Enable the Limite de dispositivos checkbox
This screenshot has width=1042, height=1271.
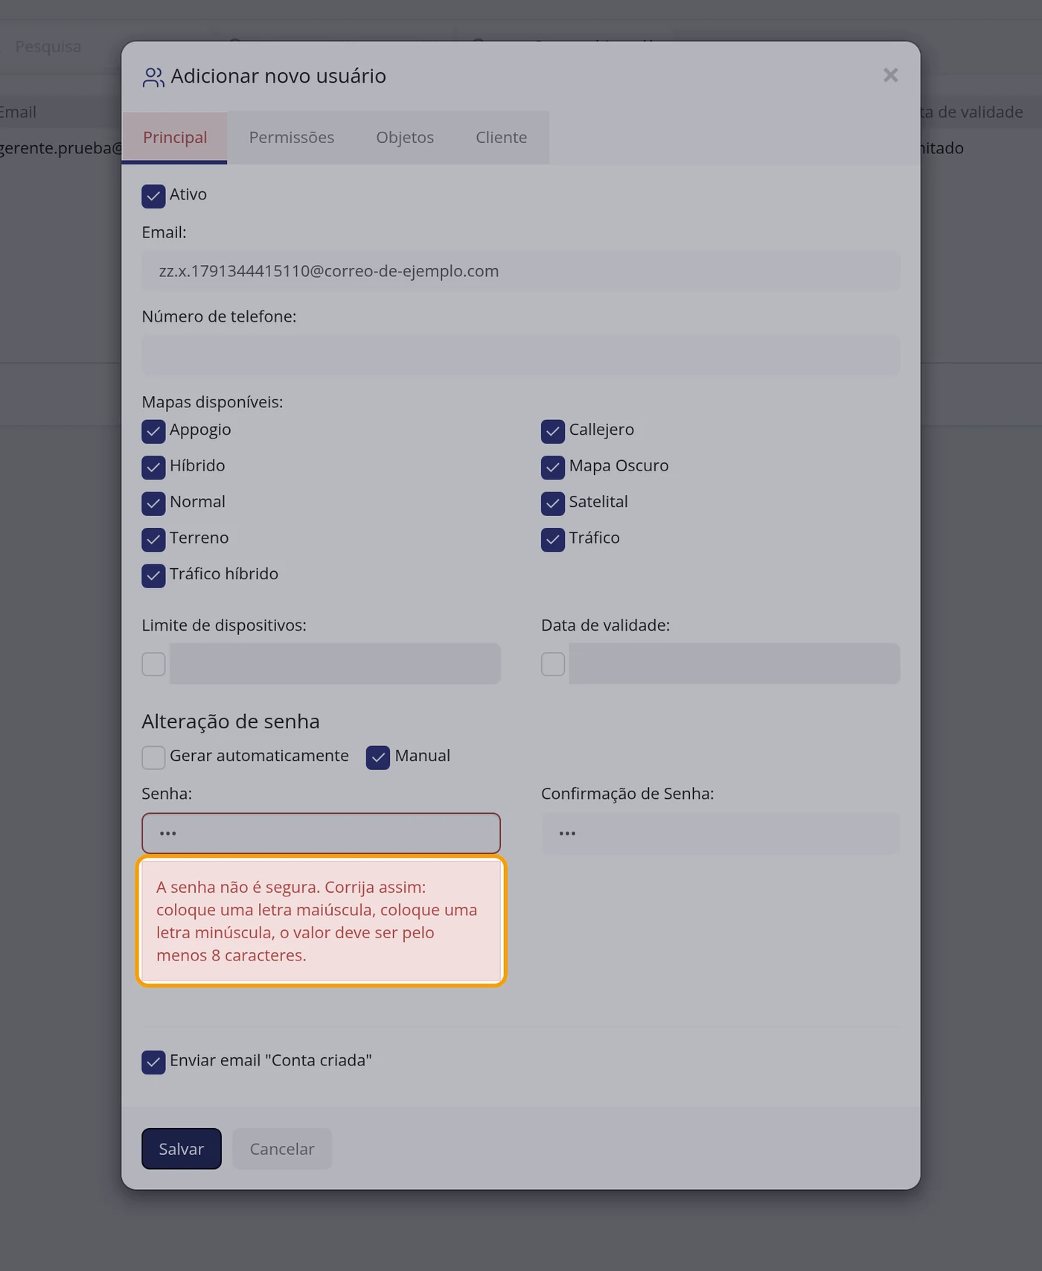tap(153, 664)
